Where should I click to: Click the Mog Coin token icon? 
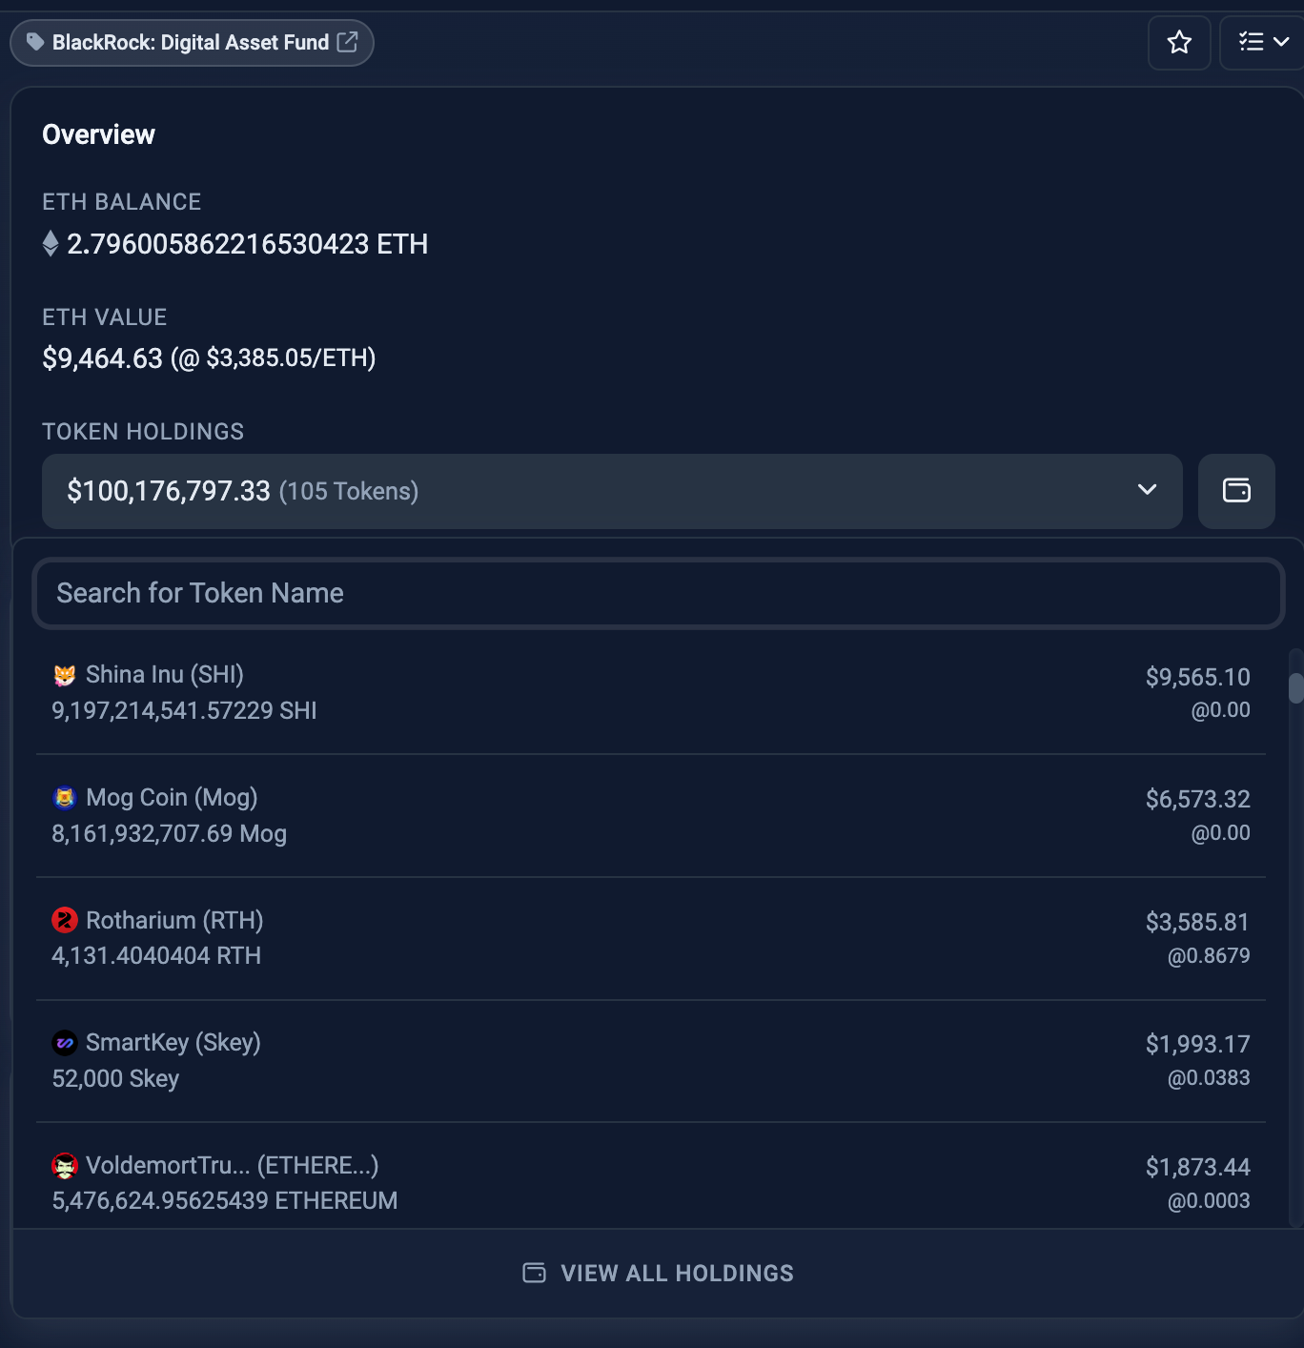coord(65,798)
